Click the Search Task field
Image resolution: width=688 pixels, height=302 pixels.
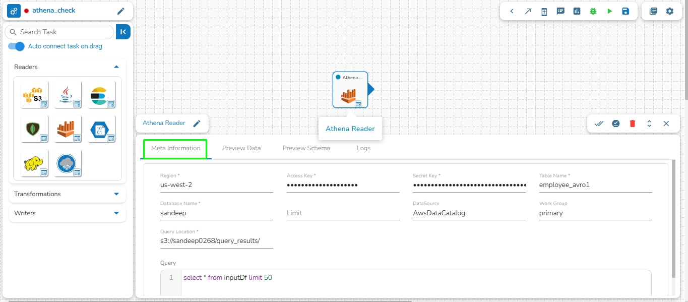59,32
